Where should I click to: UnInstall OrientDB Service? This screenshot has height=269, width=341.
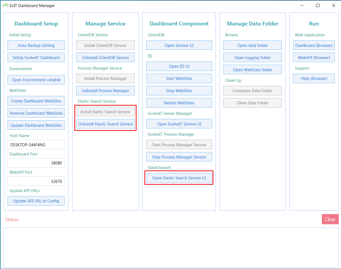pyautogui.click(x=105, y=57)
